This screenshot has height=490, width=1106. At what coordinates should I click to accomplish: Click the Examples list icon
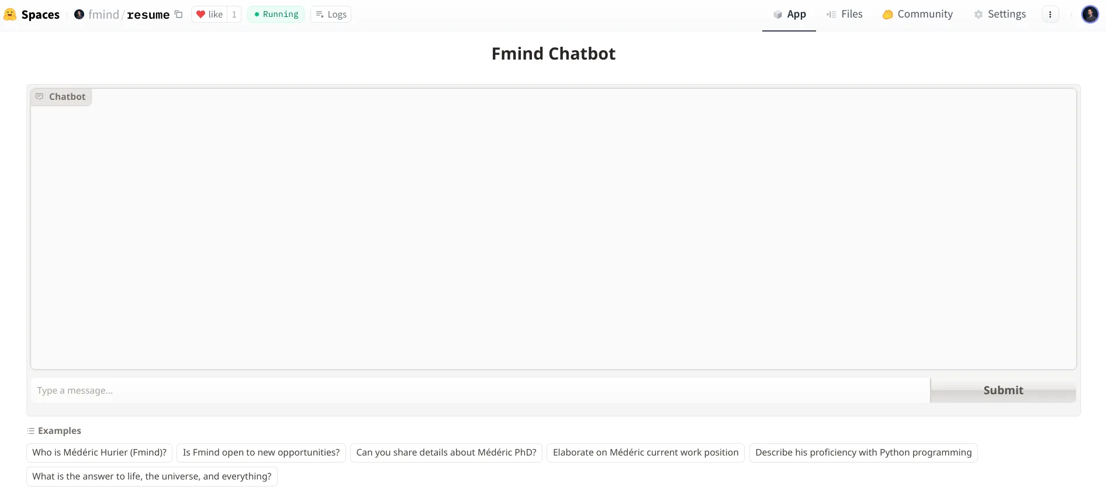click(30, 431)
